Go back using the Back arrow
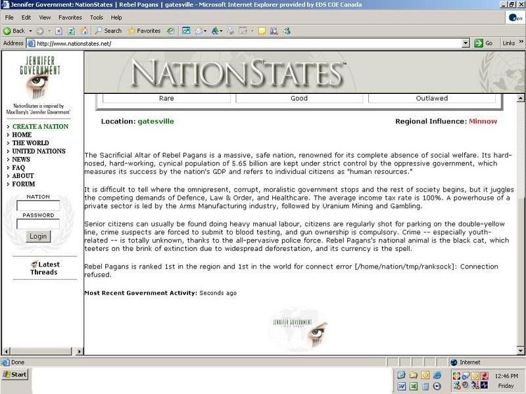The height and width of the screenshot is (394, 526). click(14, 31)
